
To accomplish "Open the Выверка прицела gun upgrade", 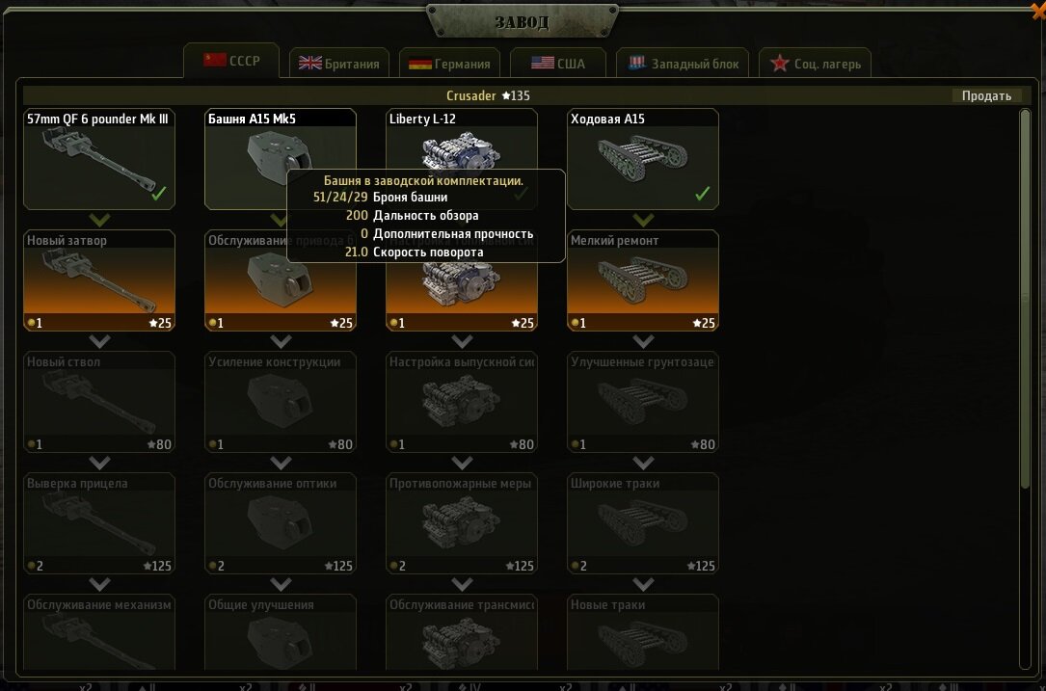I will 99,523.
